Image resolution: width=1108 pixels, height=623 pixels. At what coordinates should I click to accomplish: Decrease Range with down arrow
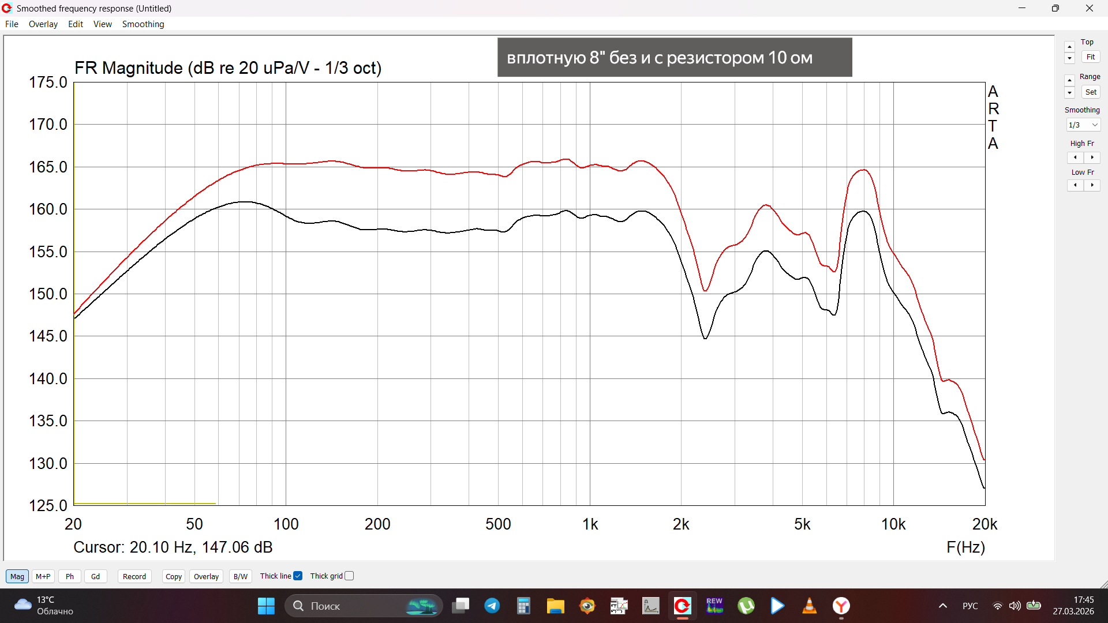point(1069,93)
